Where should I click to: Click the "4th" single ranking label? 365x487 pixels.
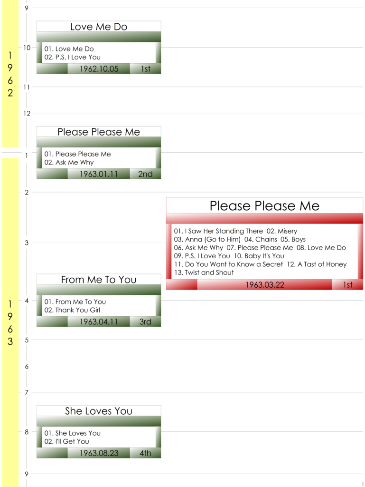145,453
